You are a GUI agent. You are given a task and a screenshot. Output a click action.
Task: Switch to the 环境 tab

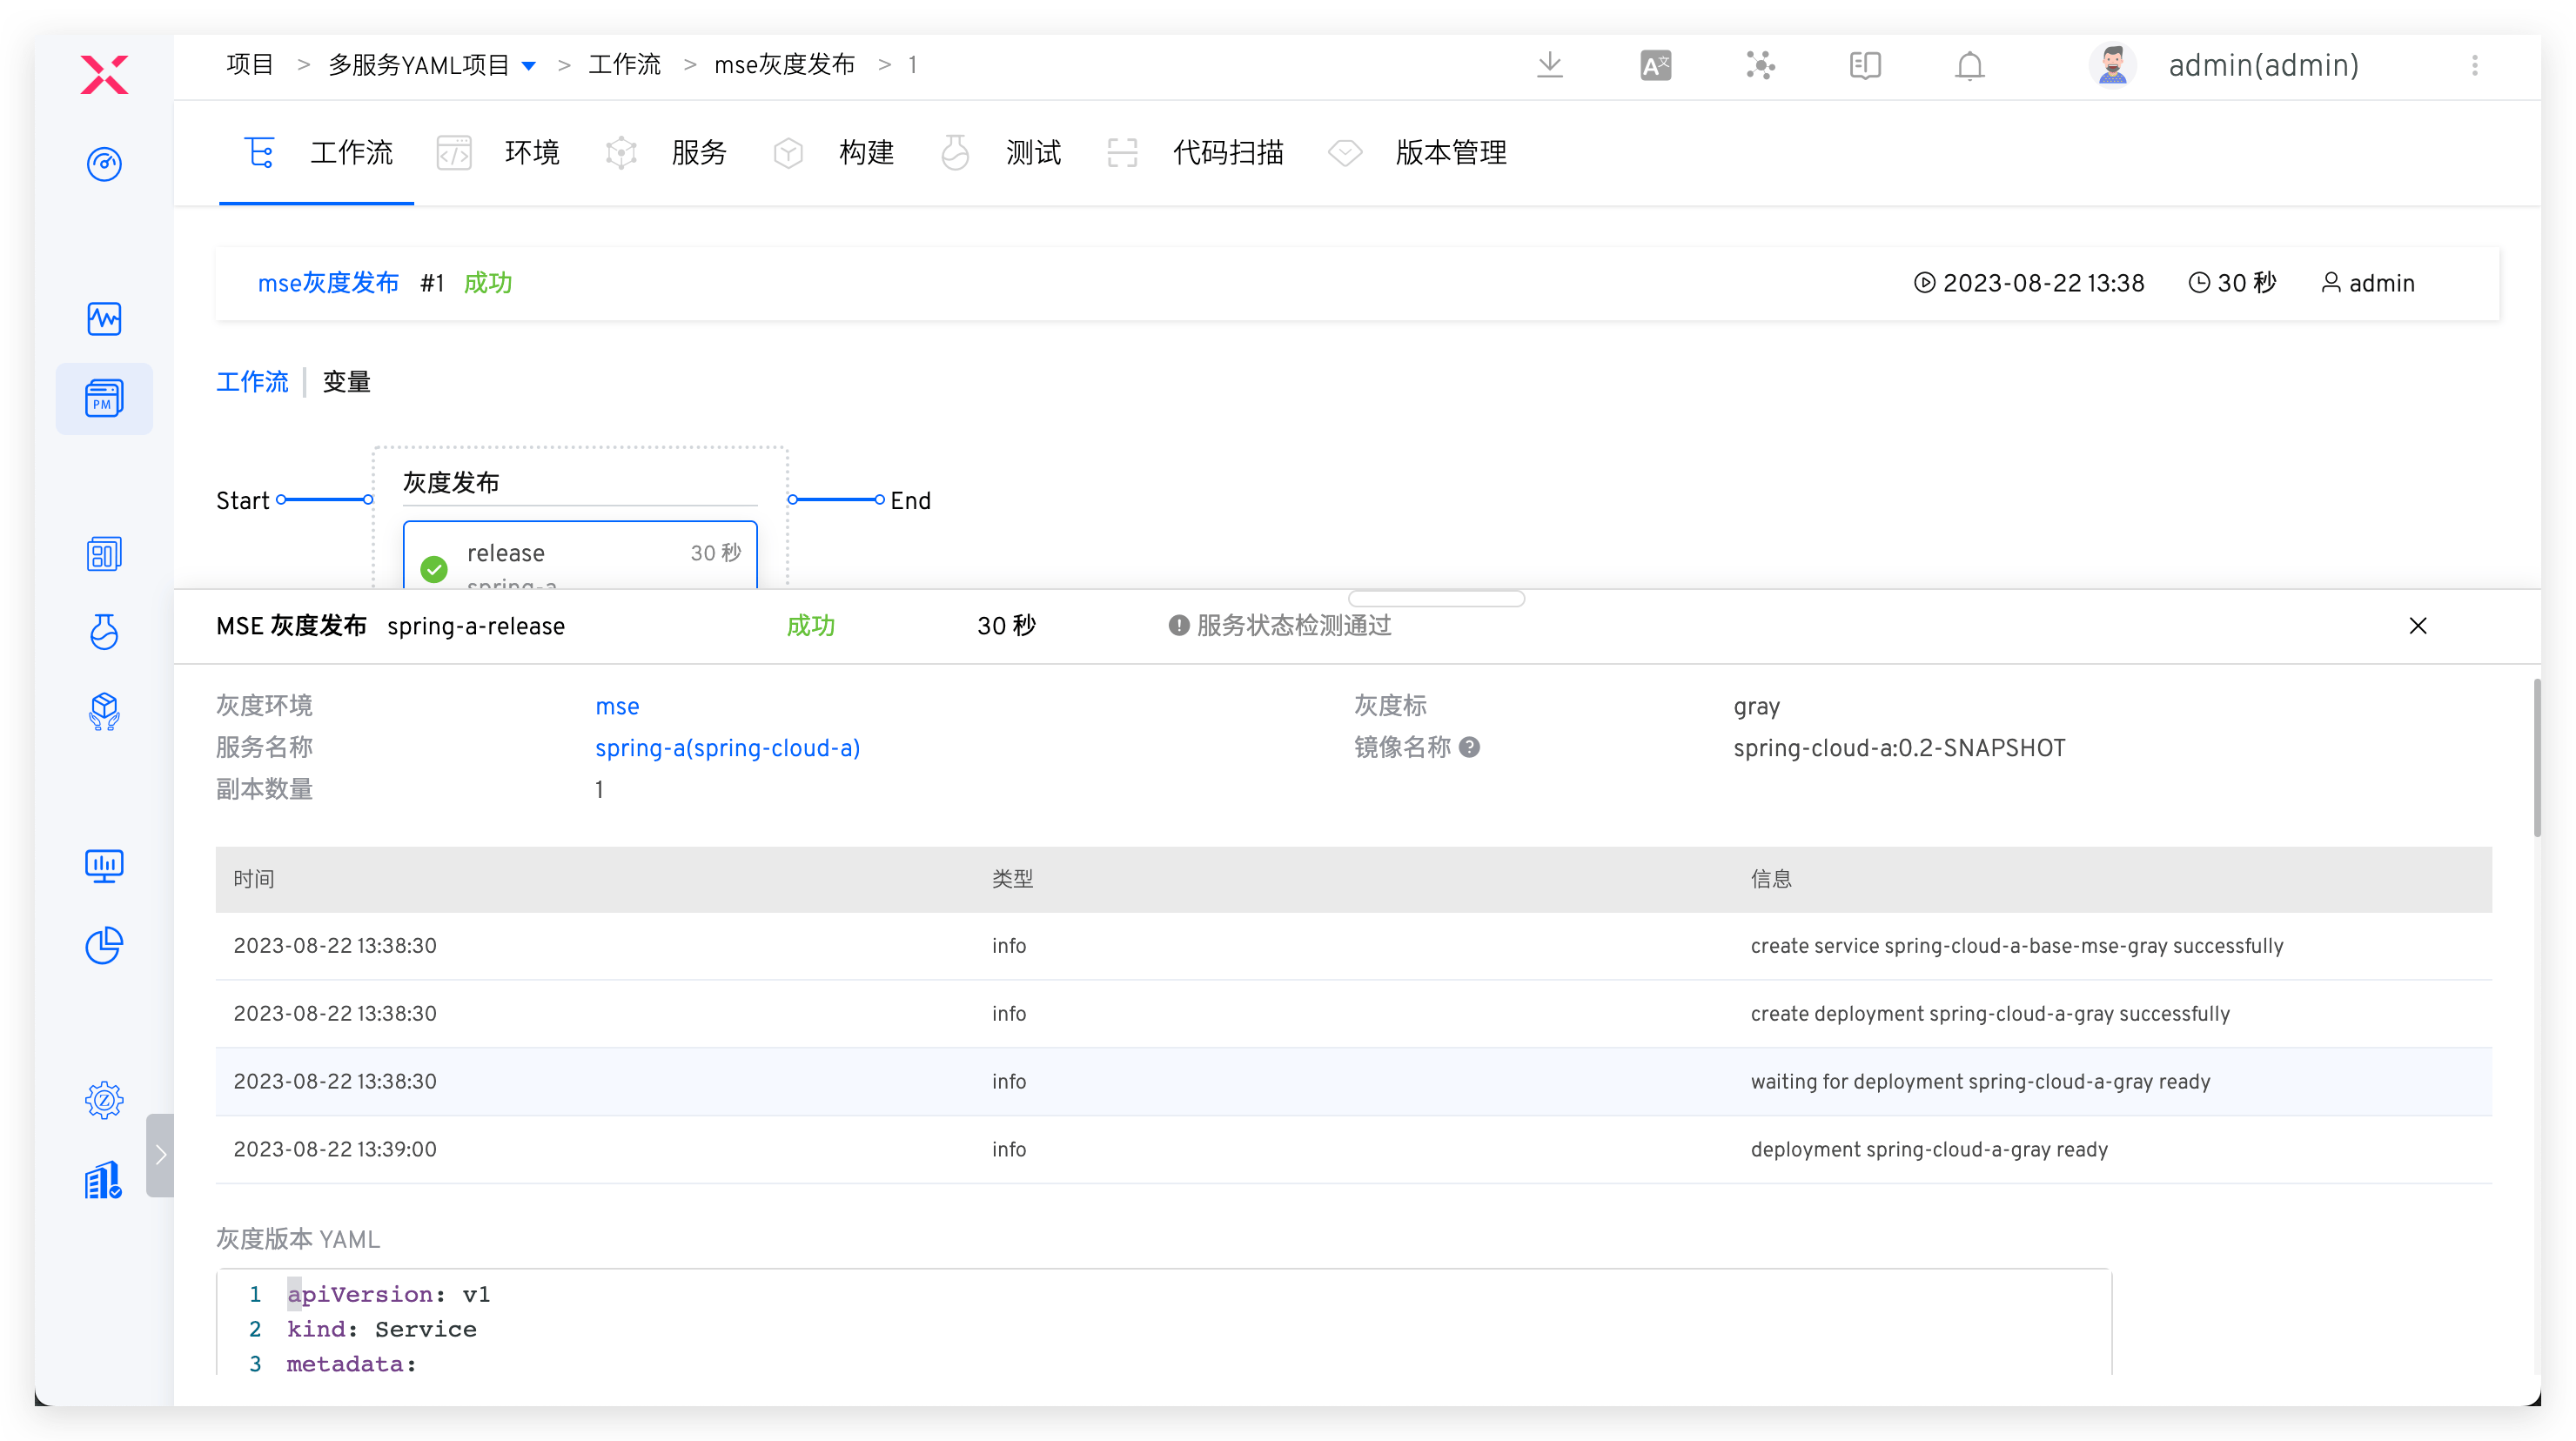coord(531,153)
